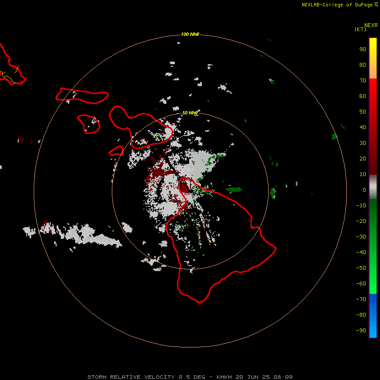Image resolution: width=380 pixels, height=380 pixels.
Task: Click the positive 30 scale label
Action: tap(363, 143)
